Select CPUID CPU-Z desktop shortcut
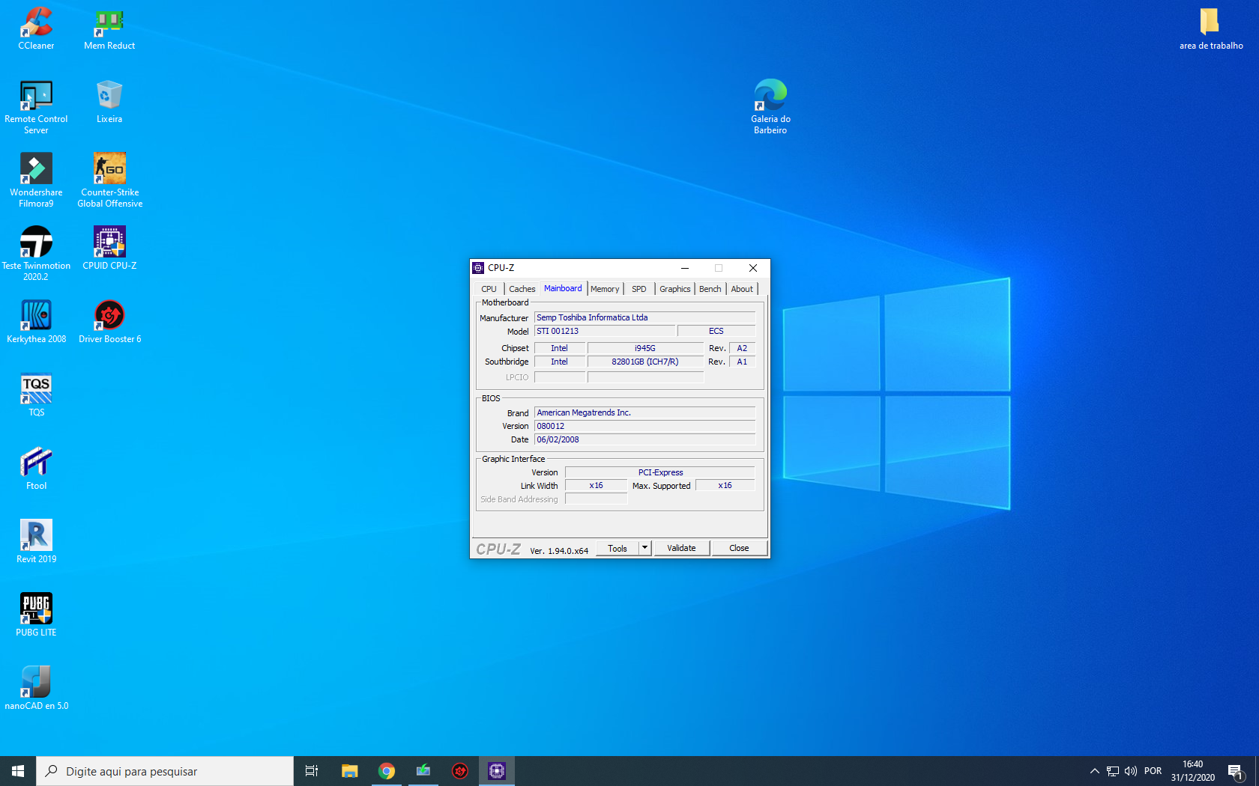The width and height of the screenshot is (1259, 786). [109, 249]
